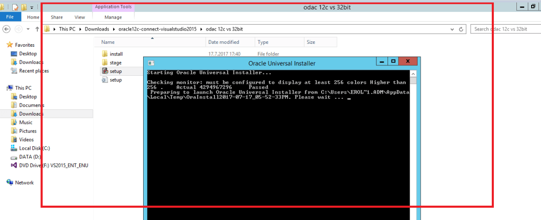Open the recent locations dropdown arrow
This screenshot has height=220, width=541.
(x=28, y=29)
